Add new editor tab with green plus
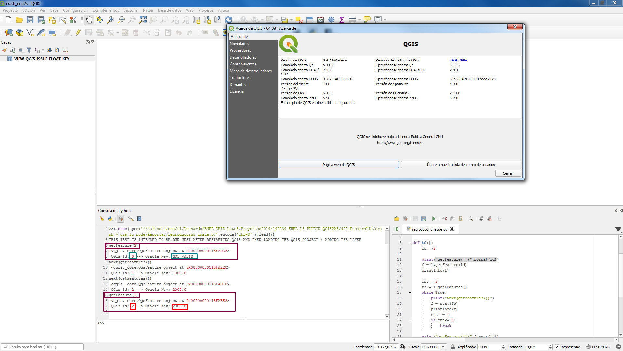Image resolution: width=623 pixels, height=351 pixels. point(397,229)
